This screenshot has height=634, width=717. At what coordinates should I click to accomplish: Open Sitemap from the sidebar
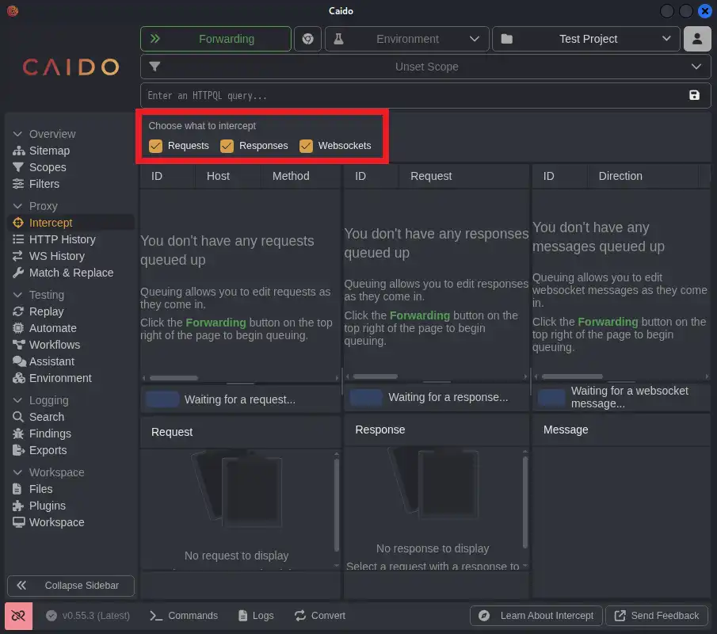(x=49, y=151)
